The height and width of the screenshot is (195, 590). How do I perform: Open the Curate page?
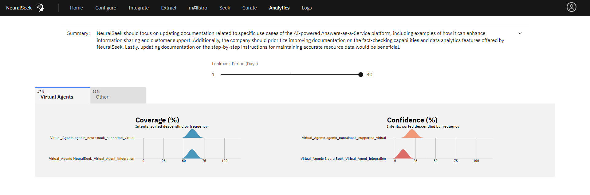point(250,8)
